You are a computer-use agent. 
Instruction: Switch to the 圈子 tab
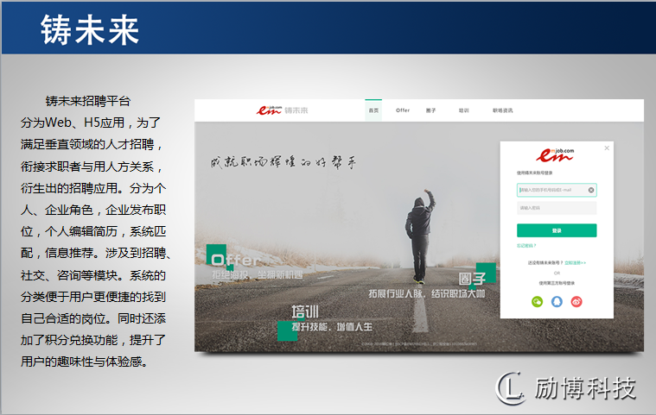click(x=431, y=110)
